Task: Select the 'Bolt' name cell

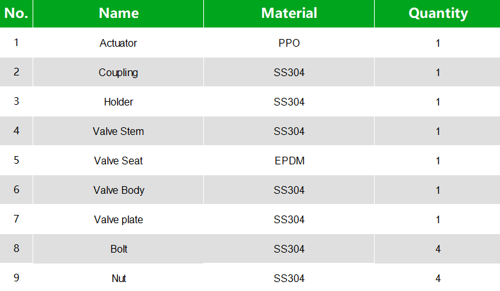Action: tap(118, 249)
